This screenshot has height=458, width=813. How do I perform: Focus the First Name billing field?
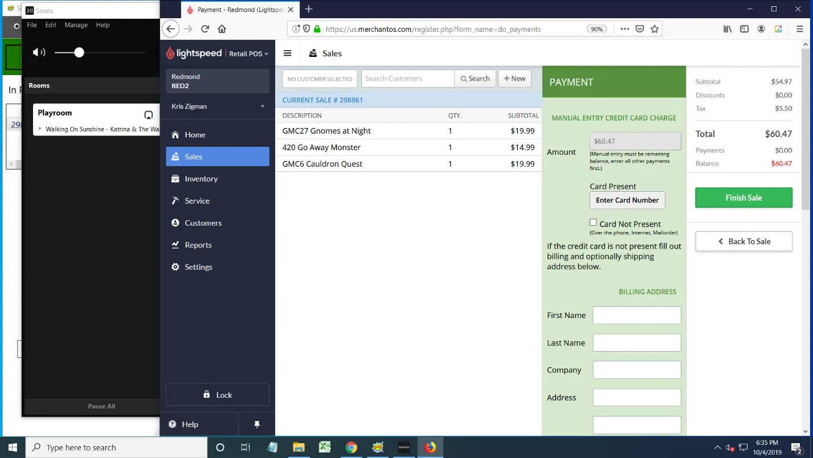pos(637,315)
